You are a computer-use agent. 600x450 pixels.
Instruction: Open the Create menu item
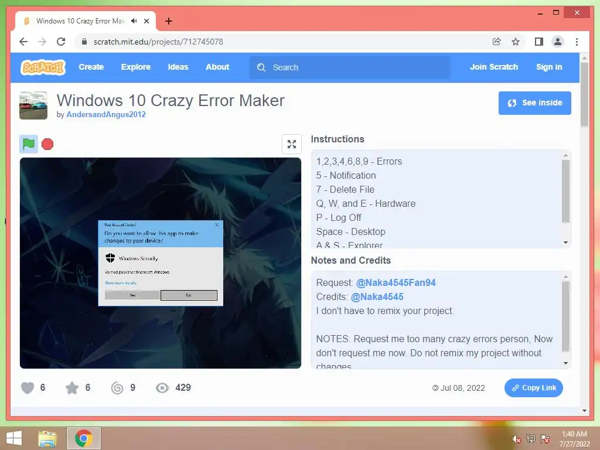(x=91, y=67)
